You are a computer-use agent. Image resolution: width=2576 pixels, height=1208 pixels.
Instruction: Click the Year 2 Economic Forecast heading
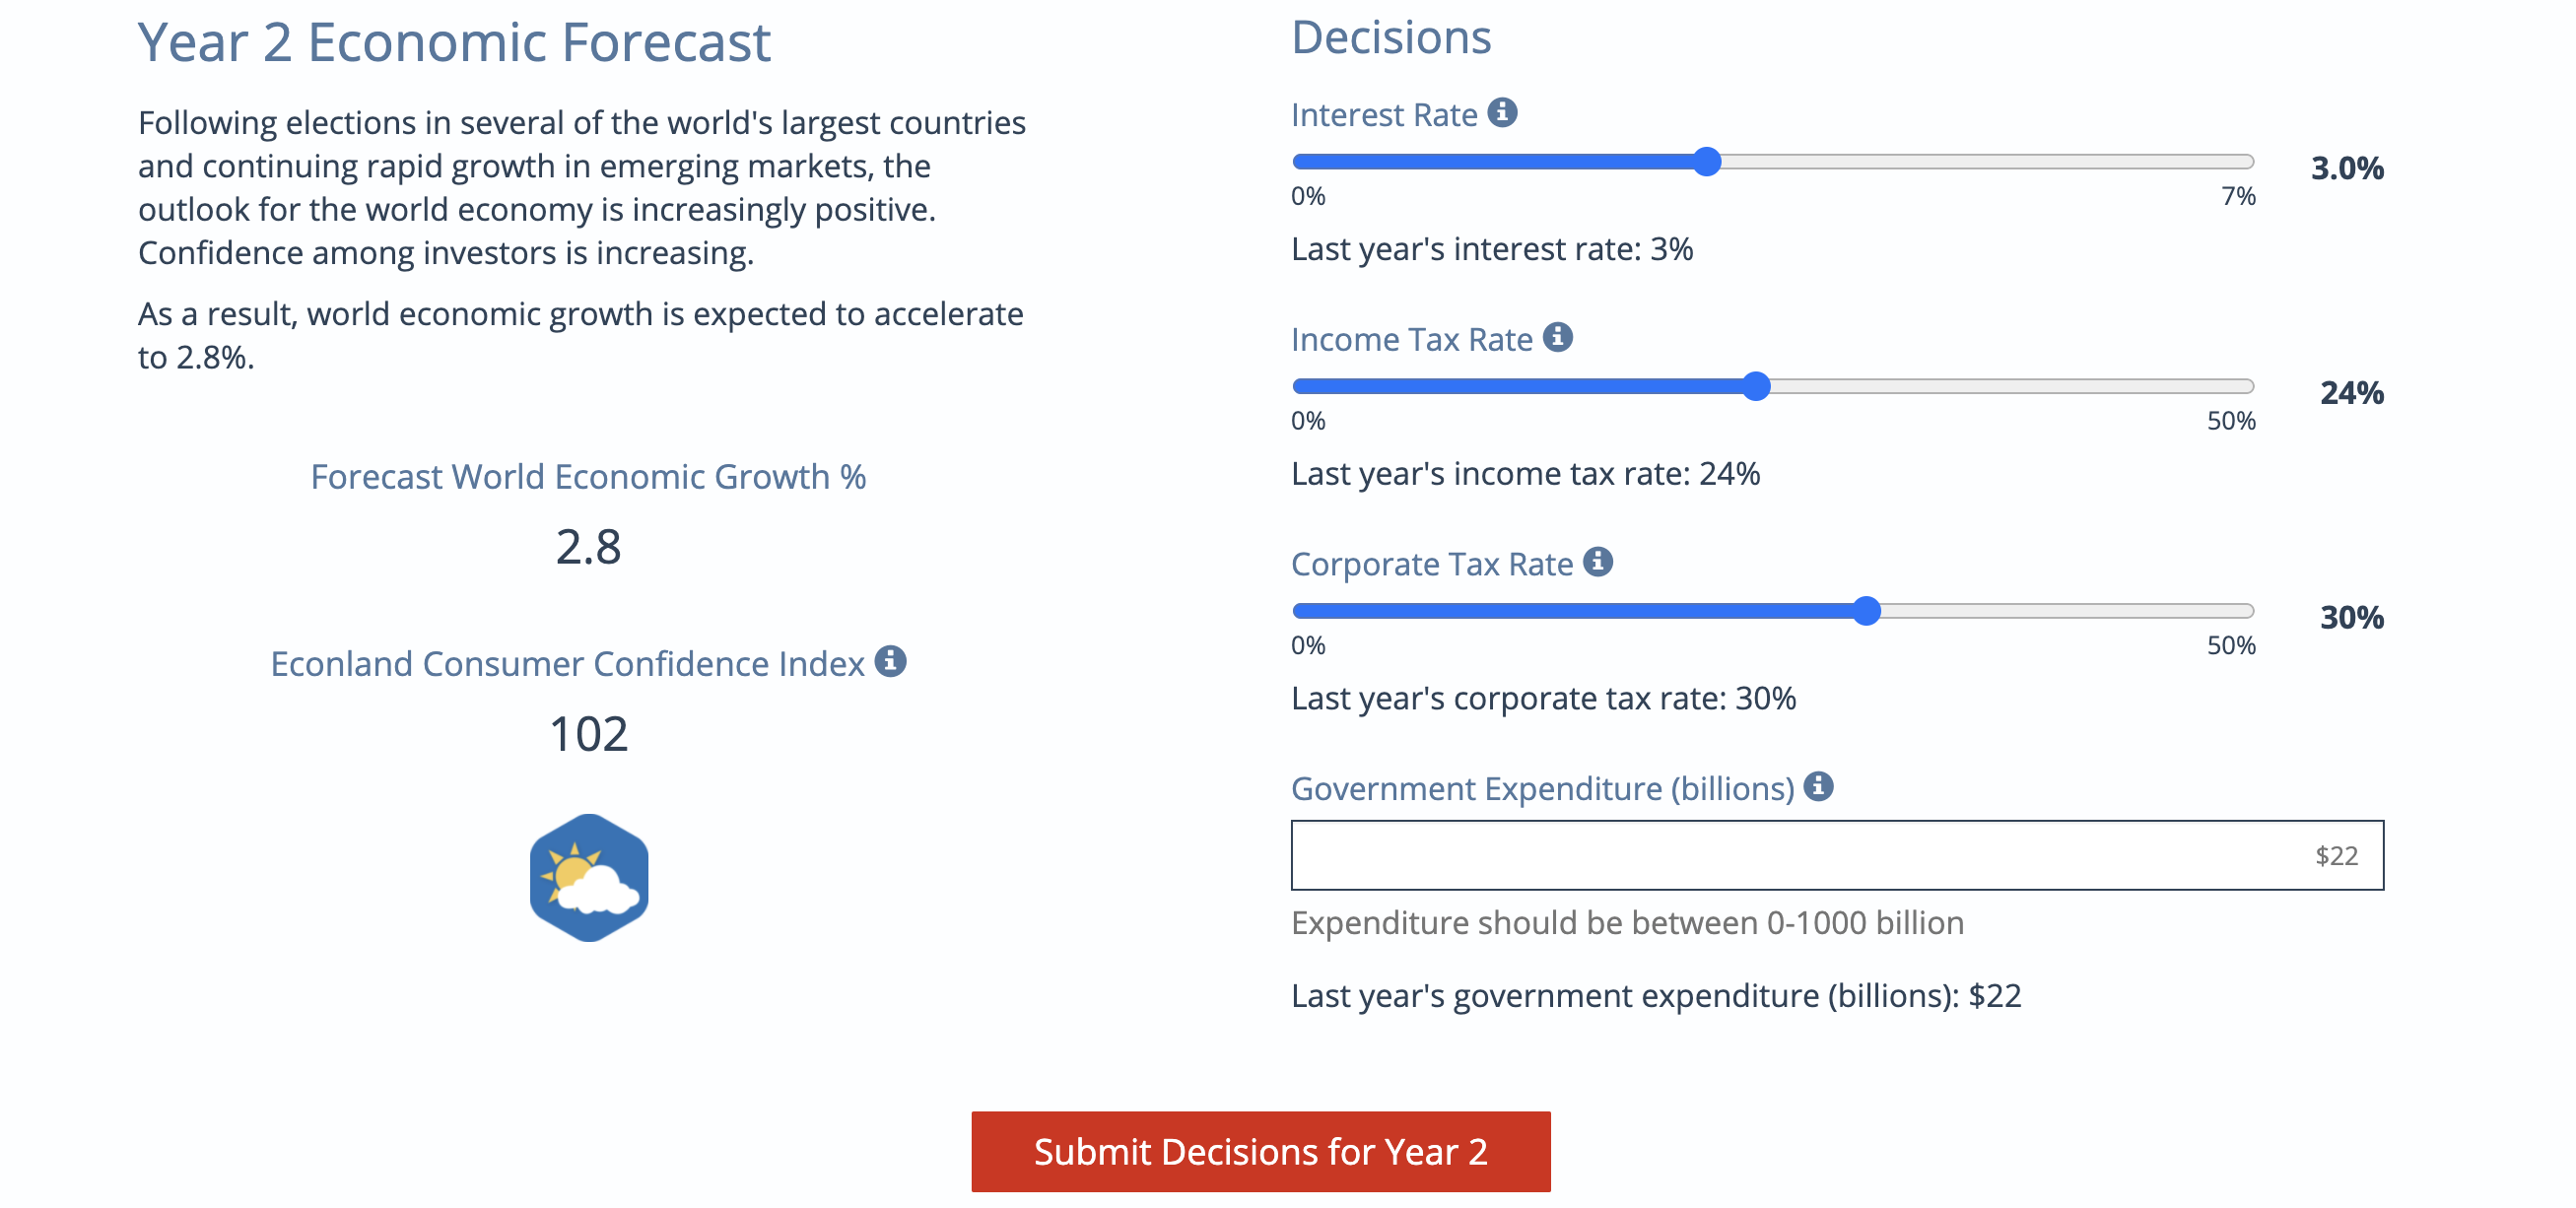click(455, 42)
